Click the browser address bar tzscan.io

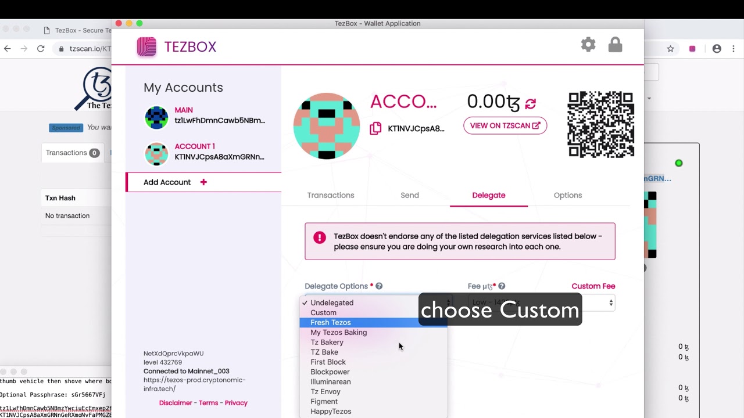pyautogui.click(x=90, y=49)
